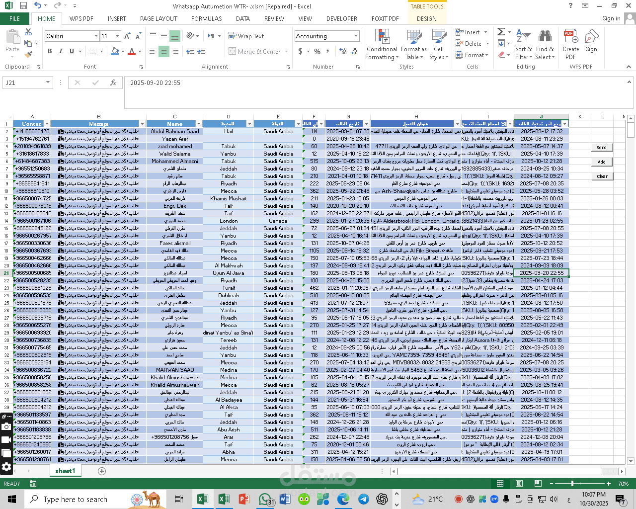Open the font size dropdown

(118, 36)
